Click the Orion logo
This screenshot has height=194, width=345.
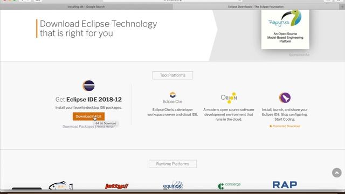[x=229, y=98]
